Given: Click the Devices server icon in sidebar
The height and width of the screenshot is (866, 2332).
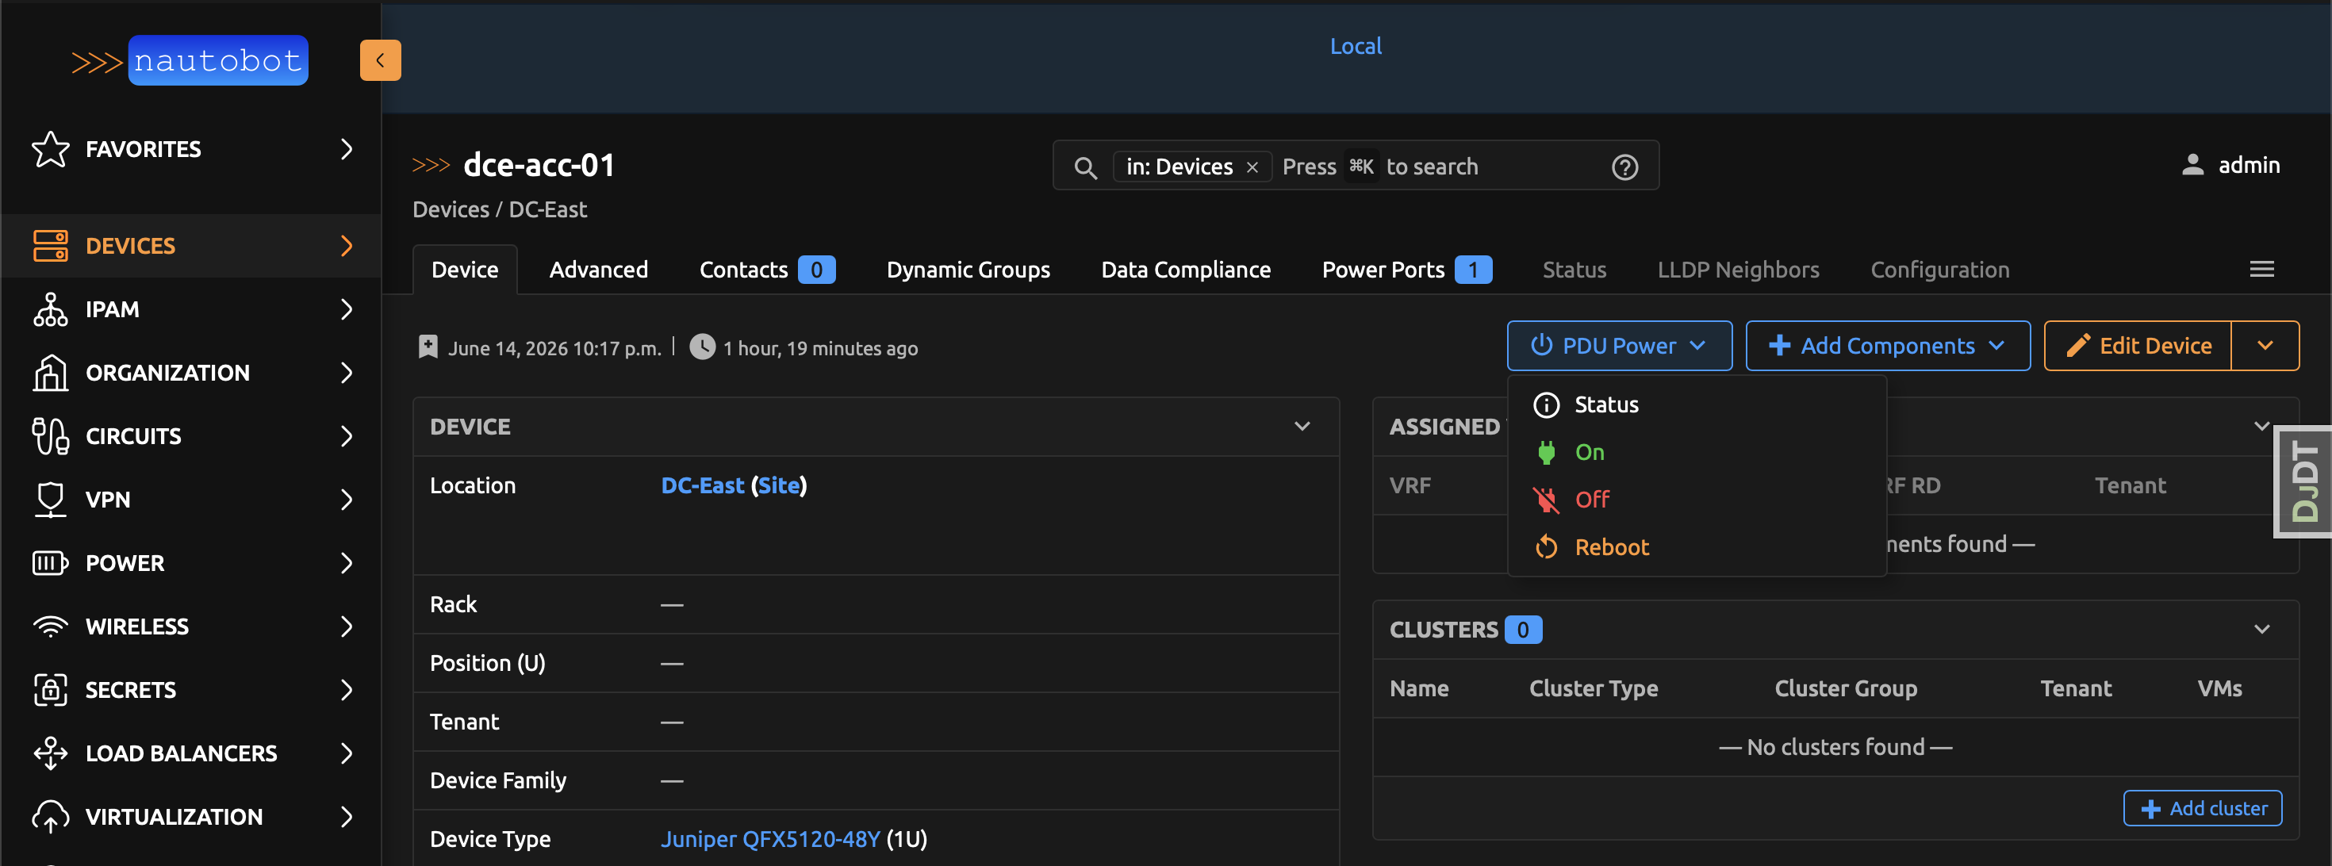Looking at the screenshot, I should [51, 245].
